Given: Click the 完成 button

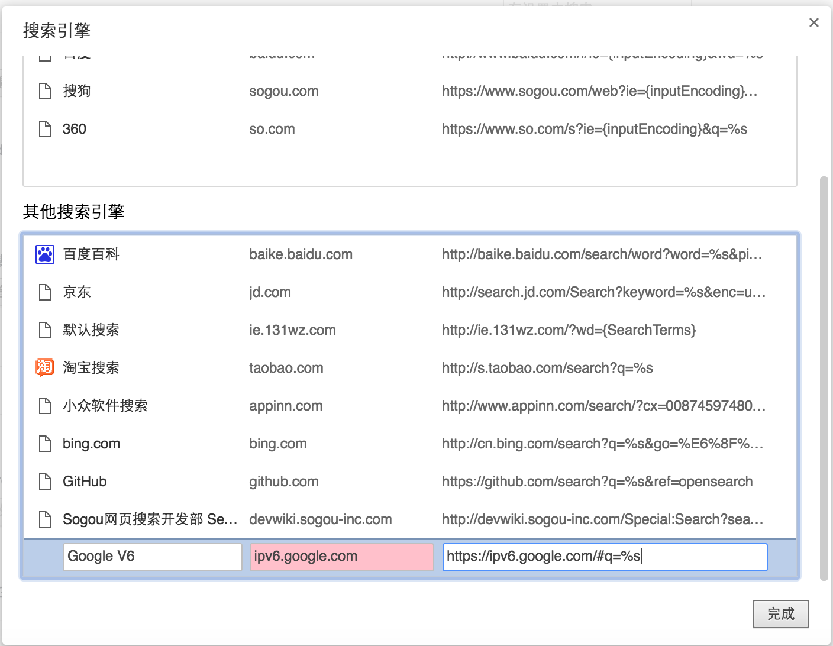Looking at the screenshot, I should (780, 614).
